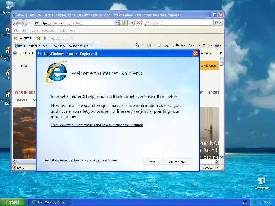Open the Help menu
The image size is (275, 206).
tap(72, 31)
